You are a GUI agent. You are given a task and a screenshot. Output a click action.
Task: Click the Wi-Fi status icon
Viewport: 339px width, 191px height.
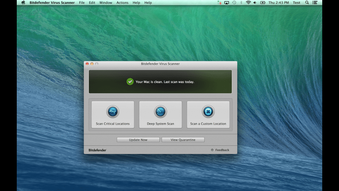(248, 3)
